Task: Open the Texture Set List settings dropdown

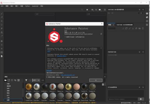Action: pos(141,13)
